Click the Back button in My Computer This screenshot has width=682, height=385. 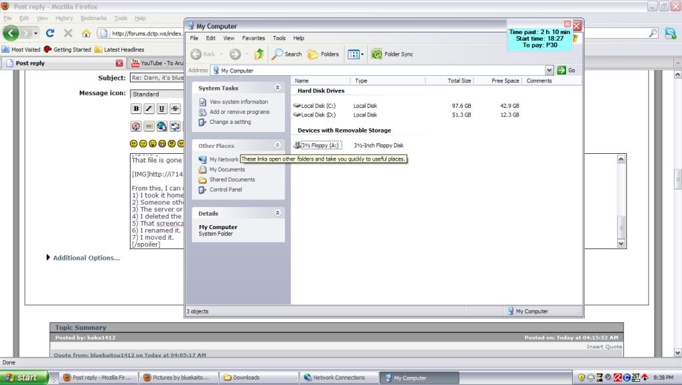point(203,54)
